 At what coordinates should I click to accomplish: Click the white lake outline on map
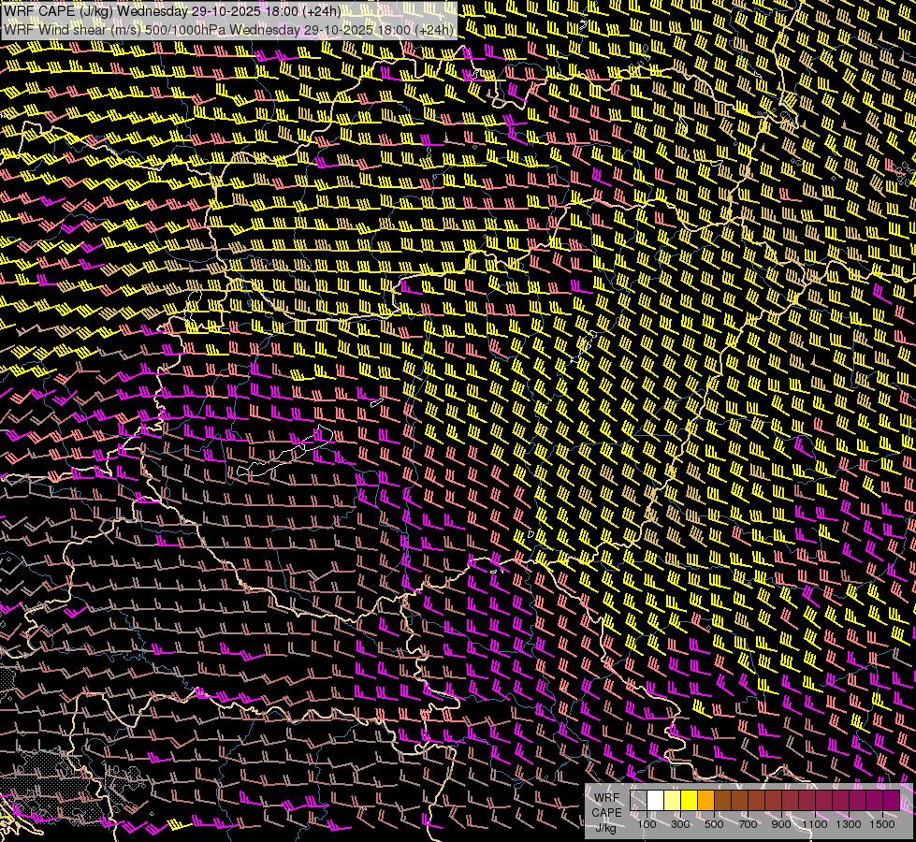(x=285, y=452)
